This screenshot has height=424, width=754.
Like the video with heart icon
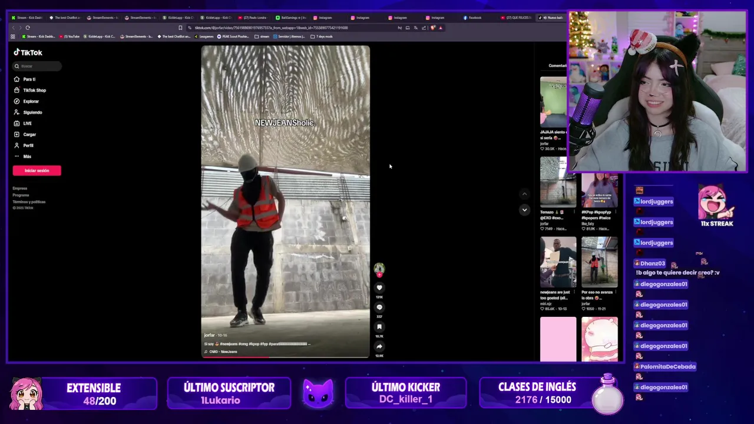click(379, 287)
